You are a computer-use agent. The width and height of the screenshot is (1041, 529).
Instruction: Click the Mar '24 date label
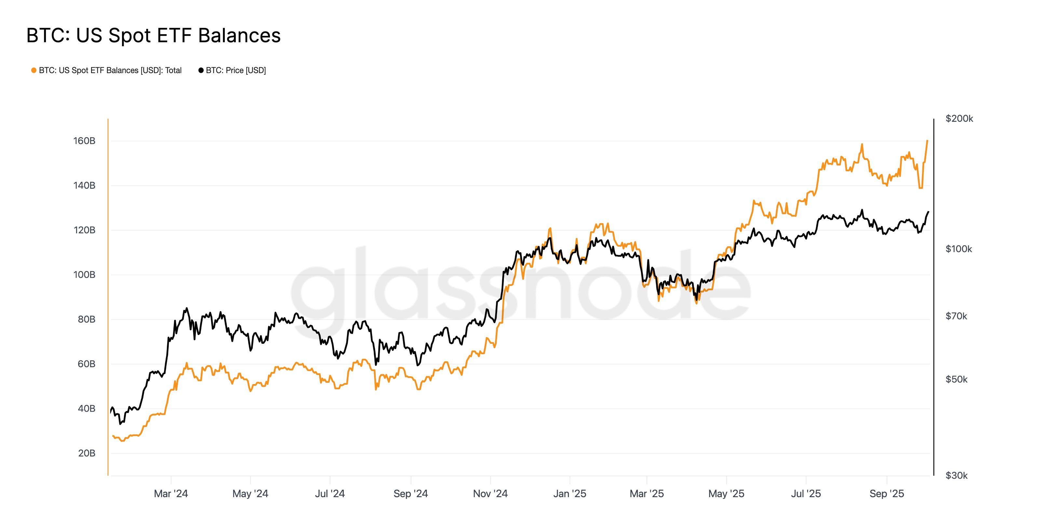(x=171, y=494)
